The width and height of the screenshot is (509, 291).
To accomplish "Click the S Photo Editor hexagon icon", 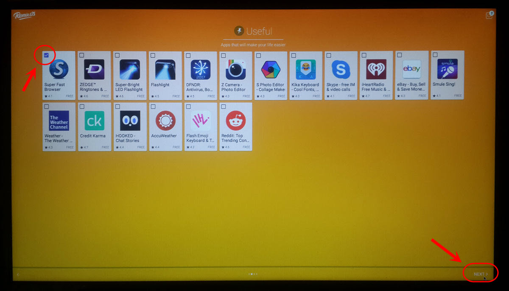I will [x=271, y=70].
